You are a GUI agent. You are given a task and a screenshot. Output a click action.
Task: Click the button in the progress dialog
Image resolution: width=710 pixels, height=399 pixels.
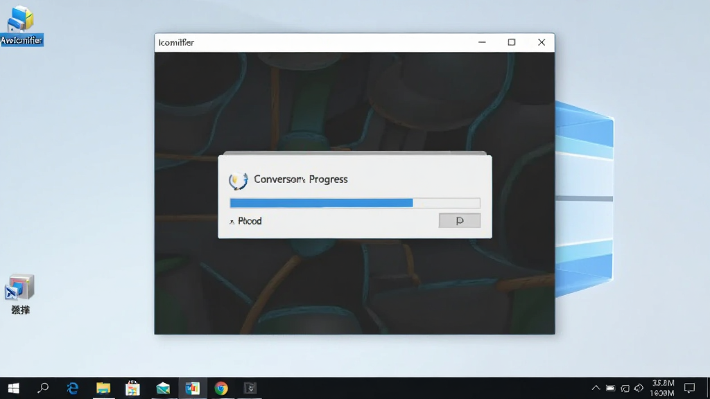[x=460, y=220]
